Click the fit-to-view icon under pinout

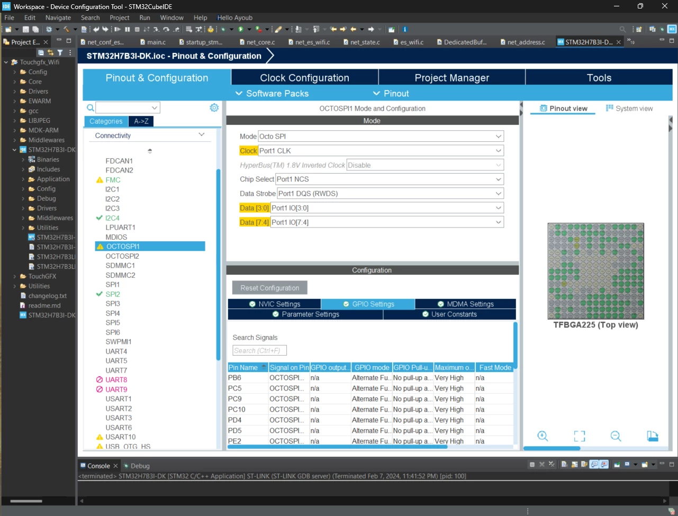click(580, 436)
